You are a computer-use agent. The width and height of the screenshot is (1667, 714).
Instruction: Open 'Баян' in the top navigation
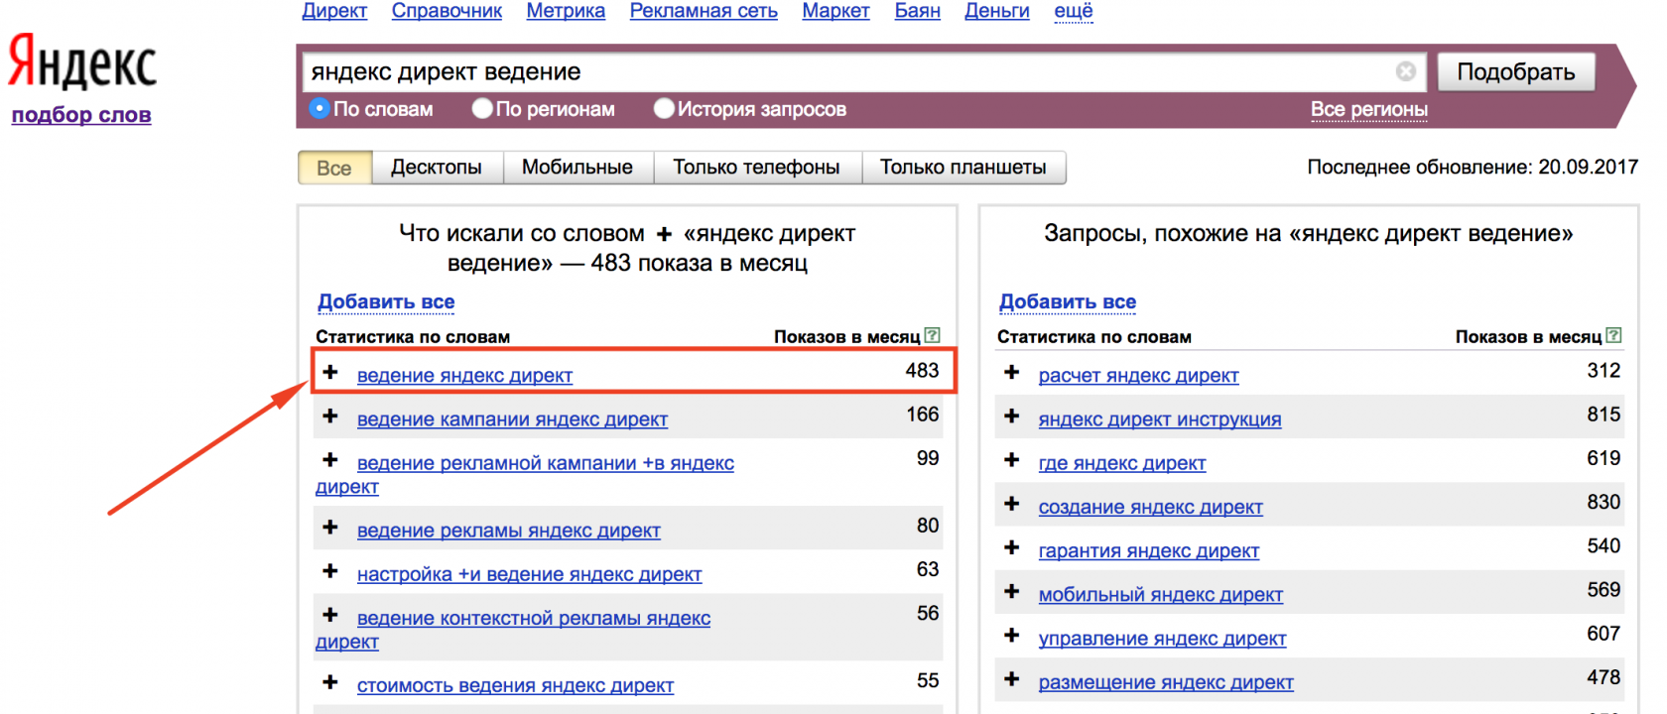point(917,11)
